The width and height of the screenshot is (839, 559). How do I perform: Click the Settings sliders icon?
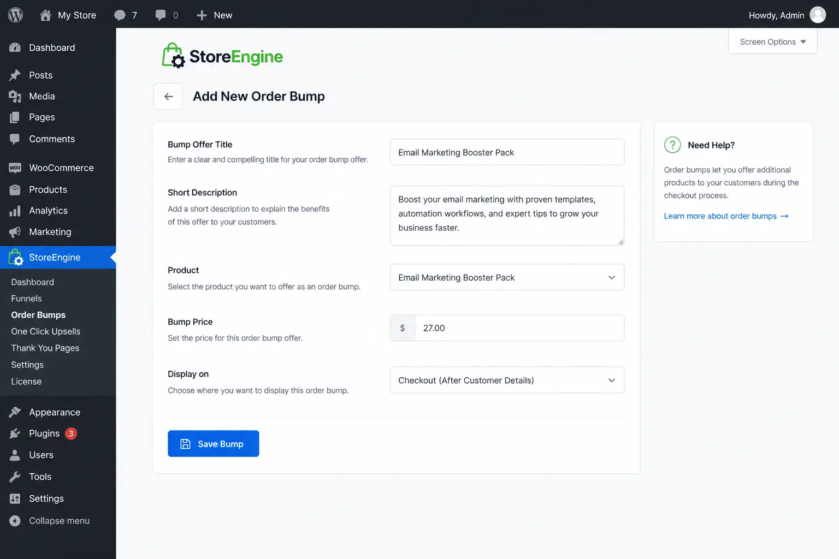[15, 498]
